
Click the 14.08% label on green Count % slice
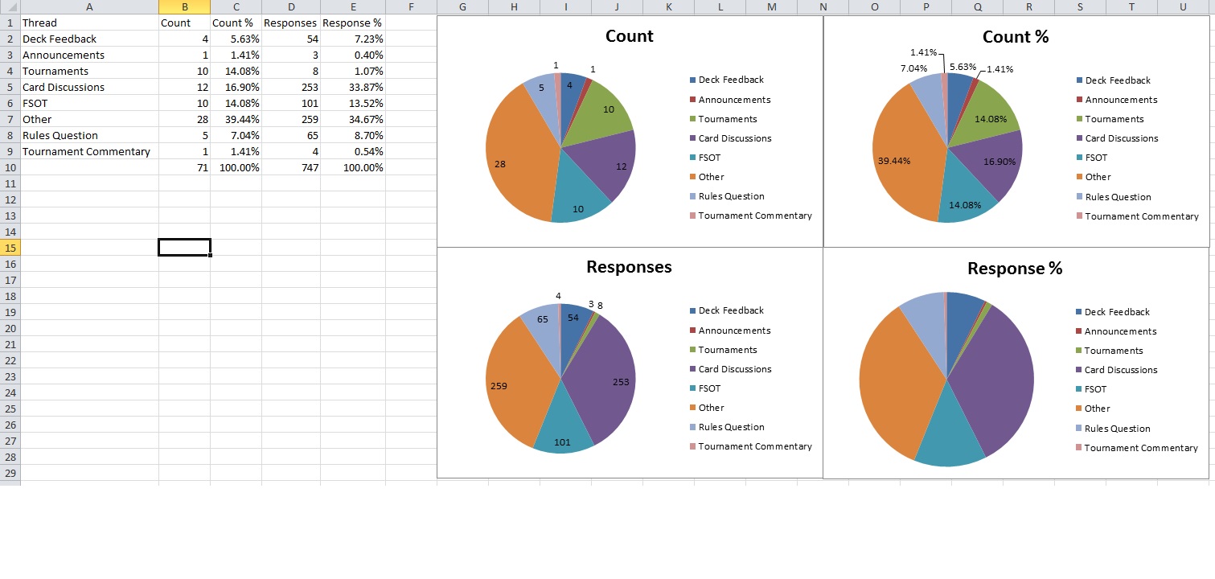pyautogui.click(x=990, y=119)
